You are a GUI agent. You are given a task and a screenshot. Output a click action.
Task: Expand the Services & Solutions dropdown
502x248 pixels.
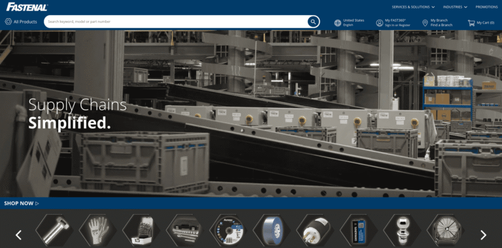tap(413, 7)
